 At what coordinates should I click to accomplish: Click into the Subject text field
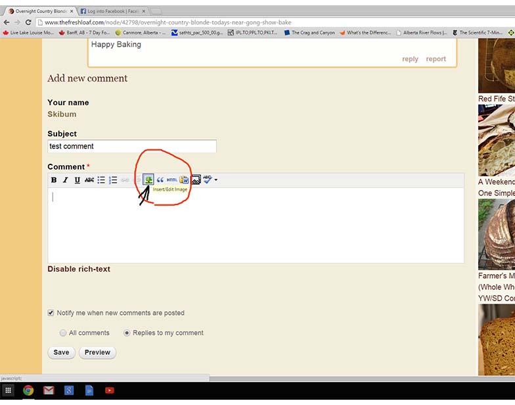(131, 146)
